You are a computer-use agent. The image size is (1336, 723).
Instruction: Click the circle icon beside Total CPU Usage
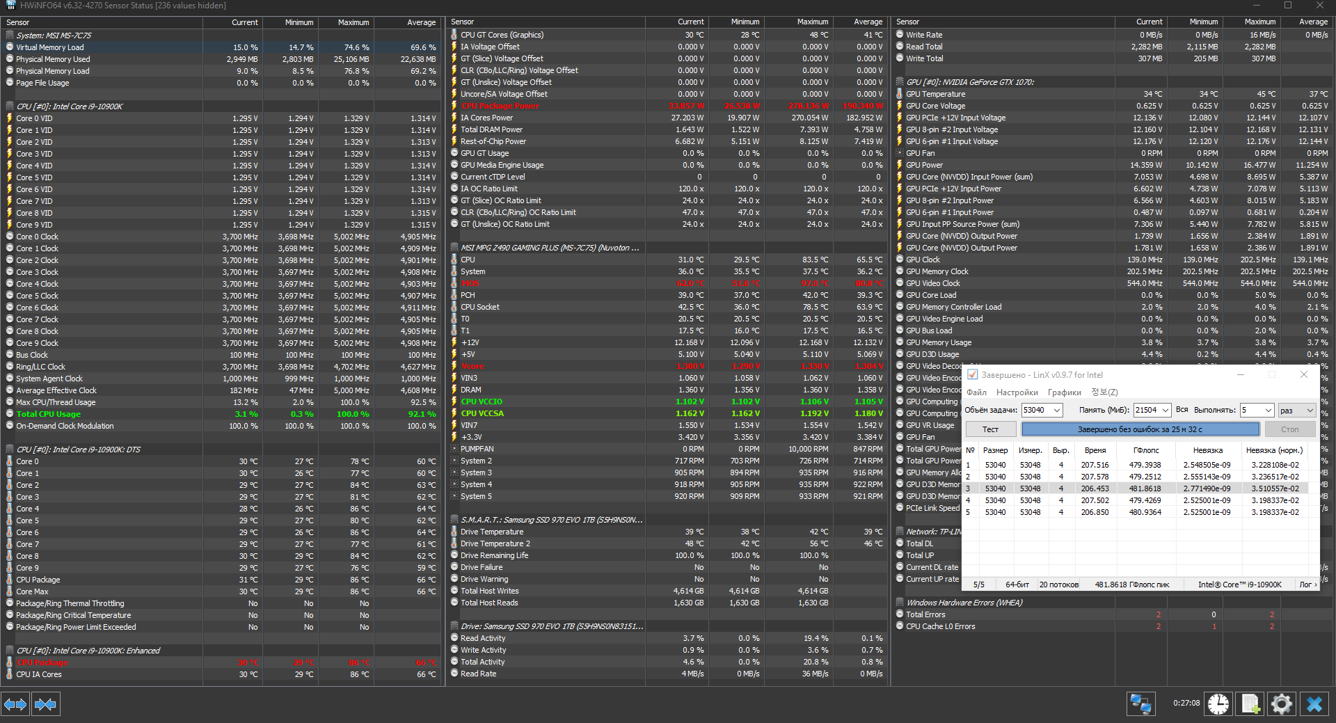[x=10, y=414]
